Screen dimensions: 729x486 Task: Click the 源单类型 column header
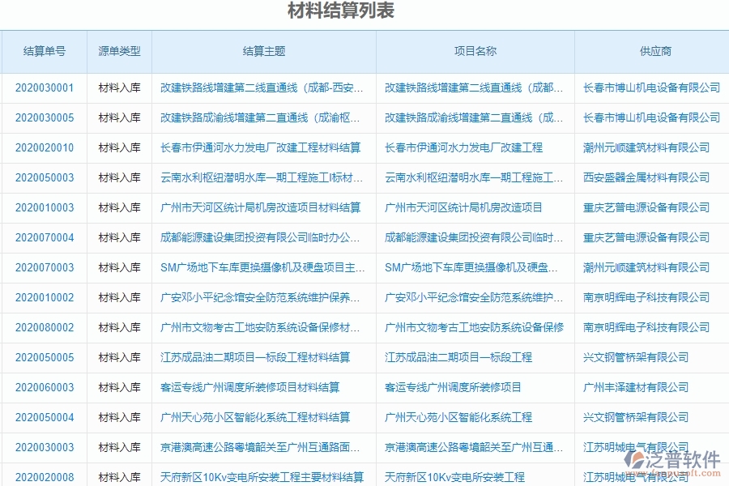[x=117, y=51]
